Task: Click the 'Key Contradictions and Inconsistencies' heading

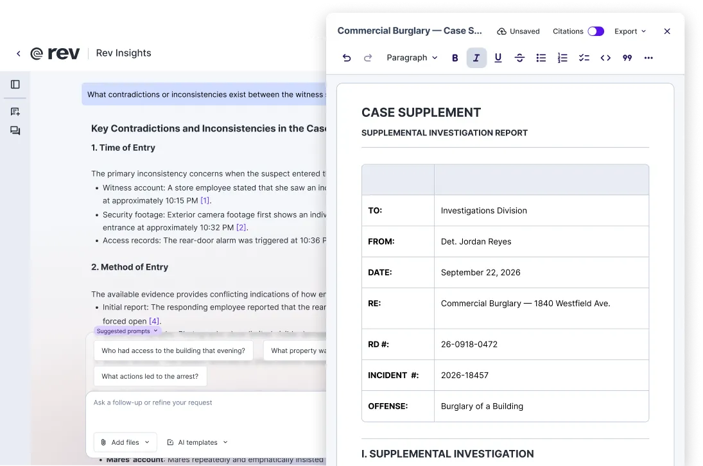Action: click(x=209, y=128)
